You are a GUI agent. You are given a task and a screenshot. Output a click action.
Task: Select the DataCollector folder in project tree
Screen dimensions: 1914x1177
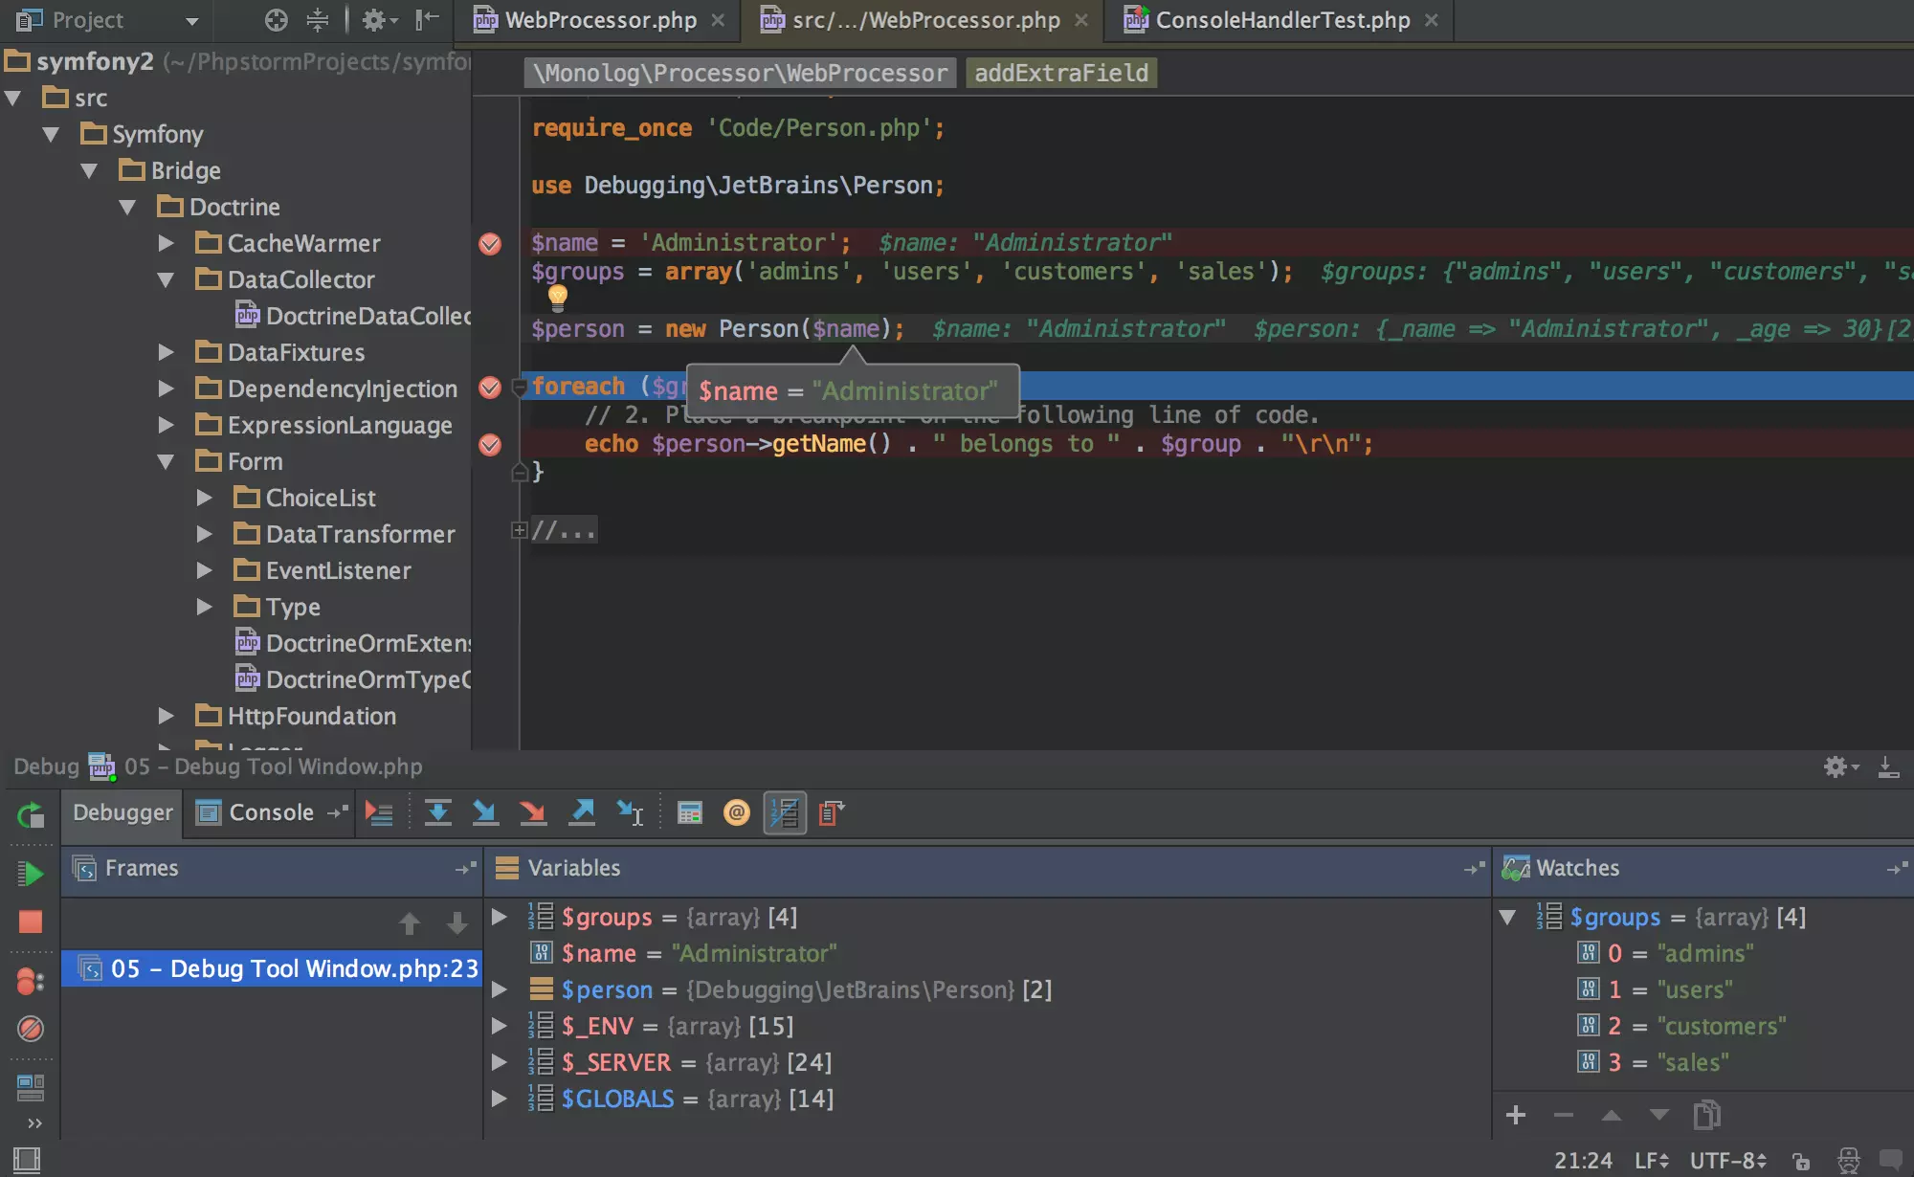click(300, 278)
